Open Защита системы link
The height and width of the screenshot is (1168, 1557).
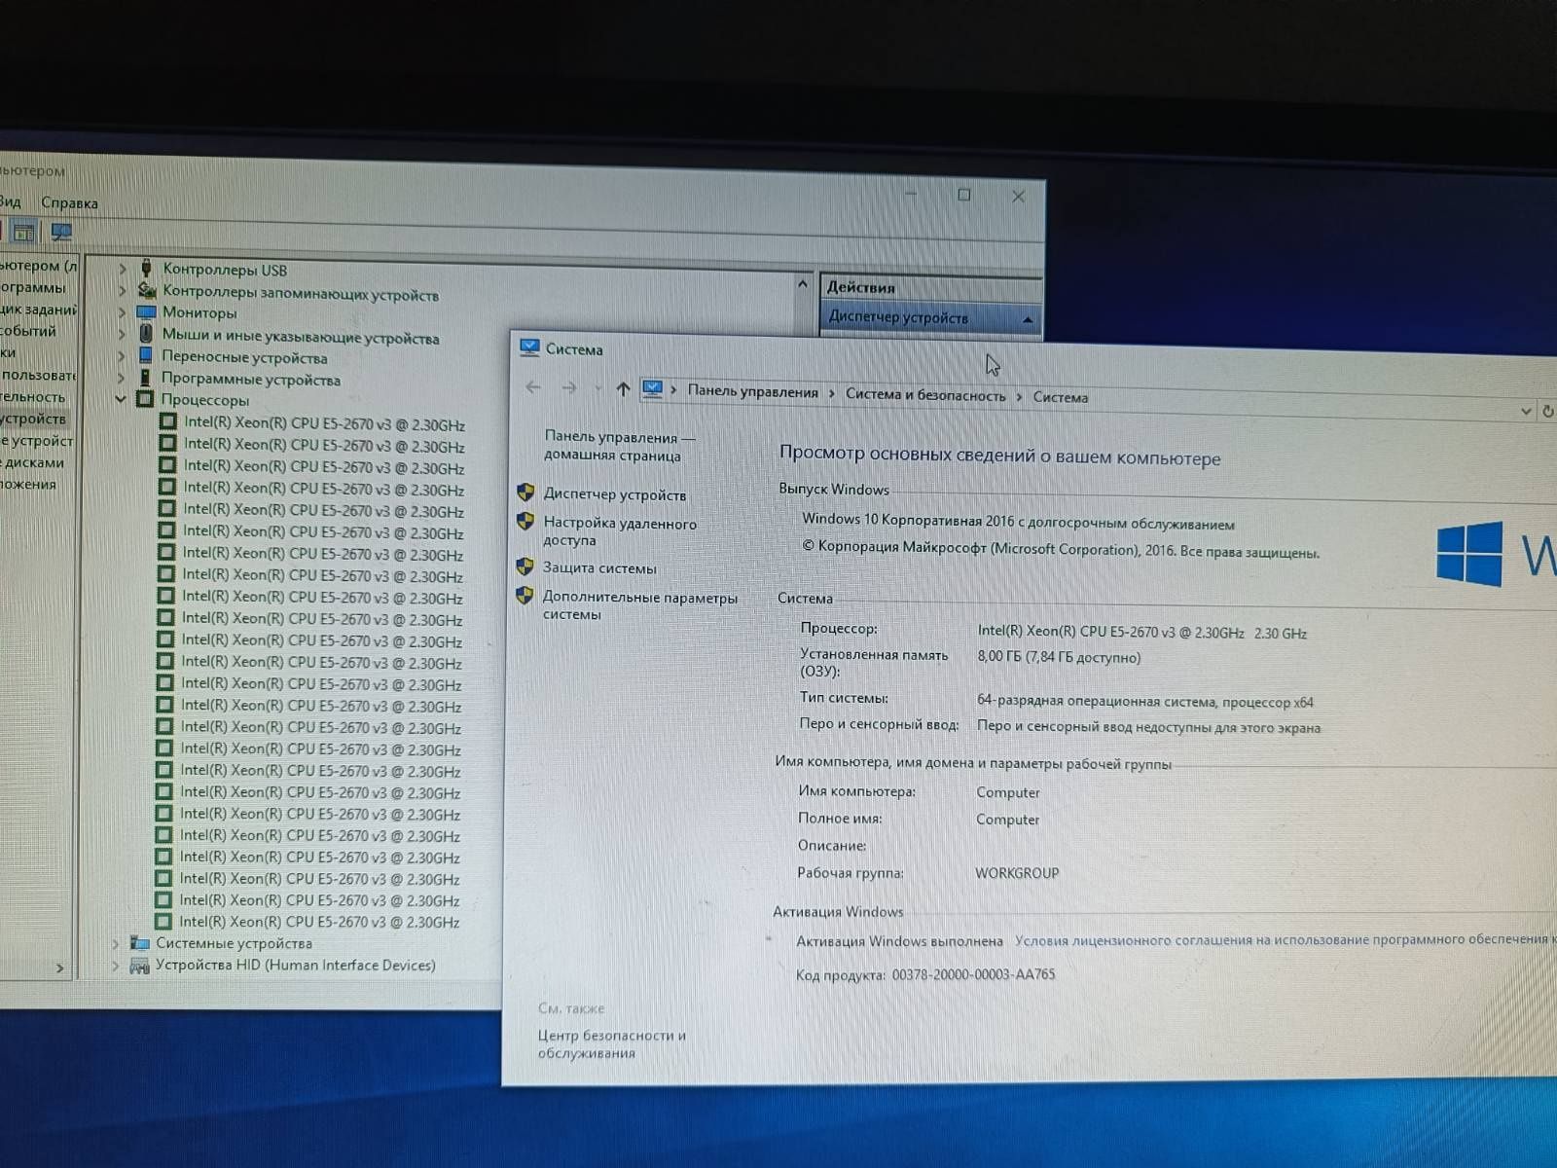598,567
